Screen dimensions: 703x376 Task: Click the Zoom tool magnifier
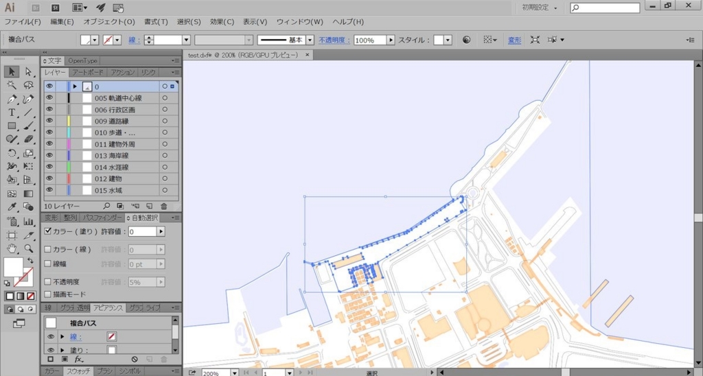click(x=28, y=248)
